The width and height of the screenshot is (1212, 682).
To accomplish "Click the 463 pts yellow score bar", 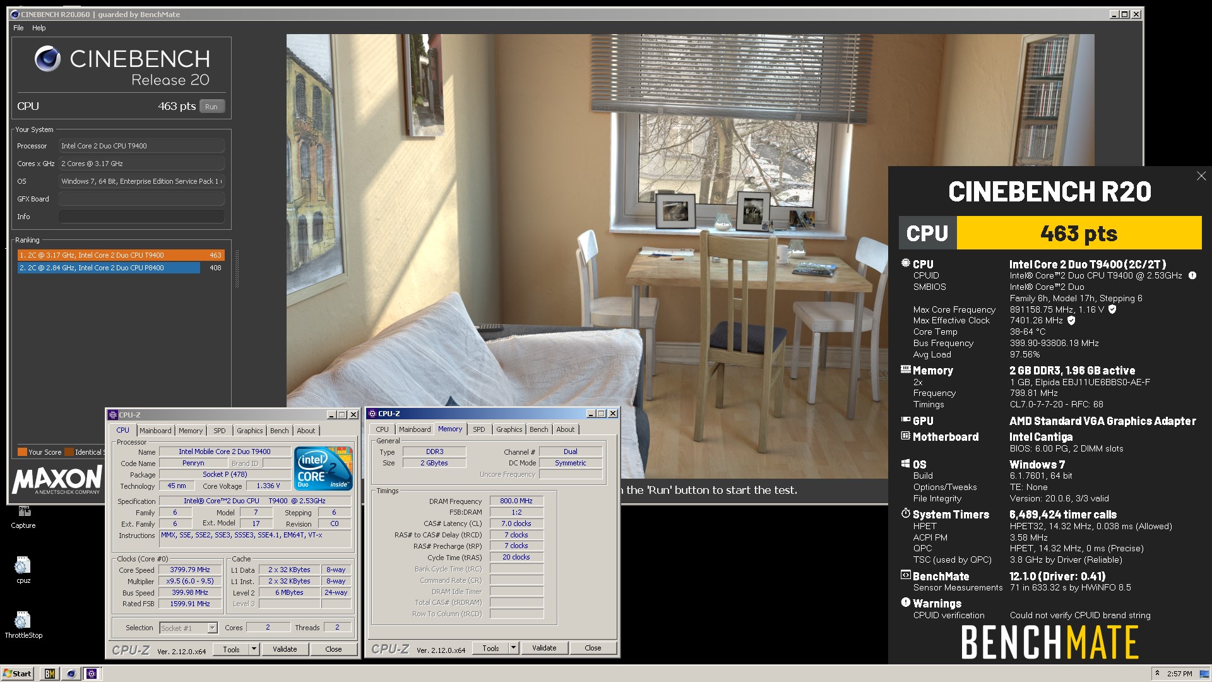I will pos(1079,233).
